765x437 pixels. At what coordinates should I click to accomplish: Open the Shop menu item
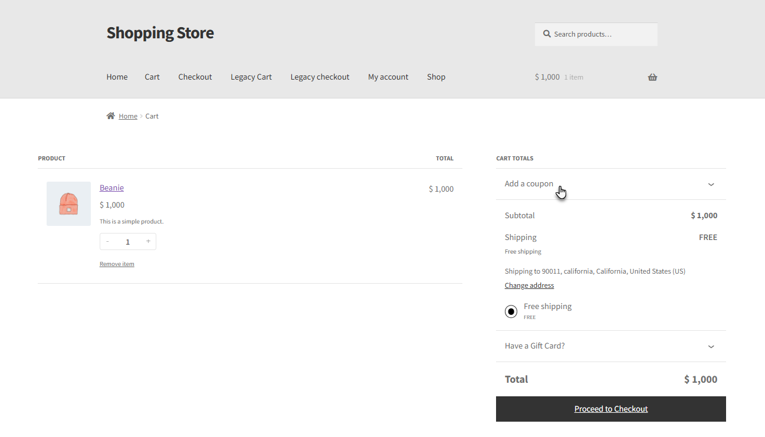pos(436,77)
